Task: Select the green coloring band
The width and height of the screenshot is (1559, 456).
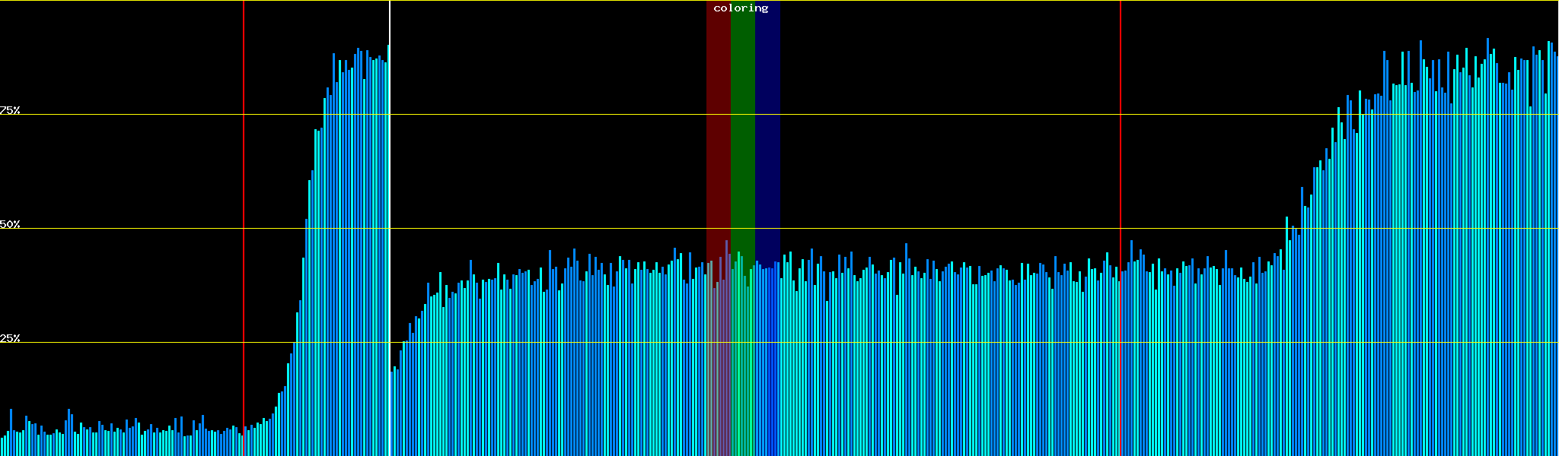Action: click(x=742, y=152)
